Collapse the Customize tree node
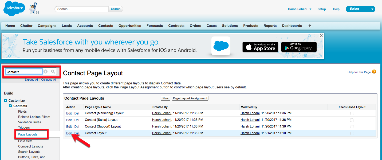The width and height of the screenshot is (382, 160). click(6, 101)
